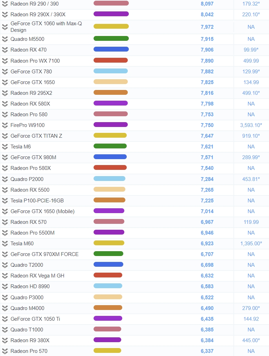
Task: Expand the Quadro M5500 row chevron
Action: tap(5, 39)
